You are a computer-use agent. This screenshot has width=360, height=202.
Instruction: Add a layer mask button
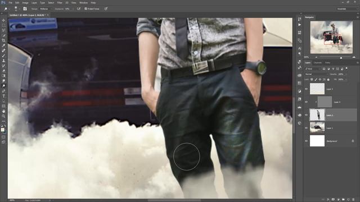click(x=333, y=200)
